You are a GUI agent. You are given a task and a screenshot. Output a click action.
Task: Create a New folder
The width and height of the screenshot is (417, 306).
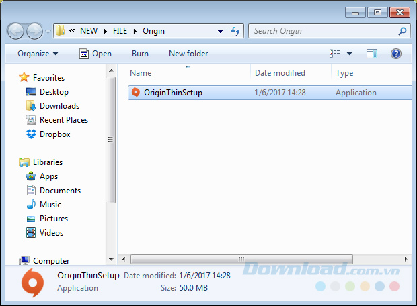tap(188, 54)
